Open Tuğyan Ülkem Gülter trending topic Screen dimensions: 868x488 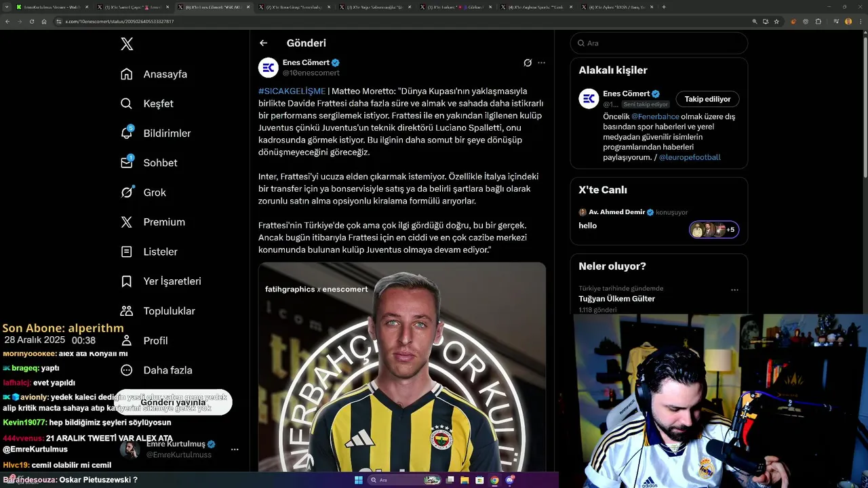coord(616,299)
